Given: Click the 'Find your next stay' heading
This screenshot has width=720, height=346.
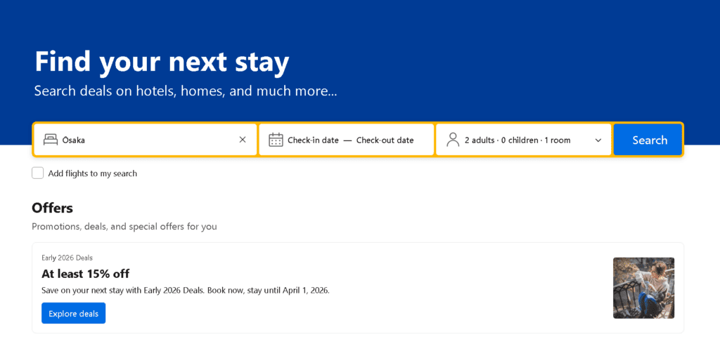Looking at the screenshot, I should pos(162,62).
